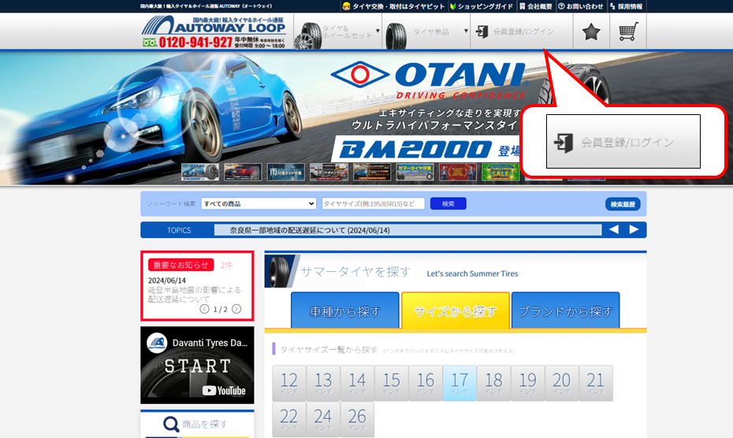Screen dimensions: 733x438
Task: Open the shopping cart icon
Action: [x=628, y=32]
